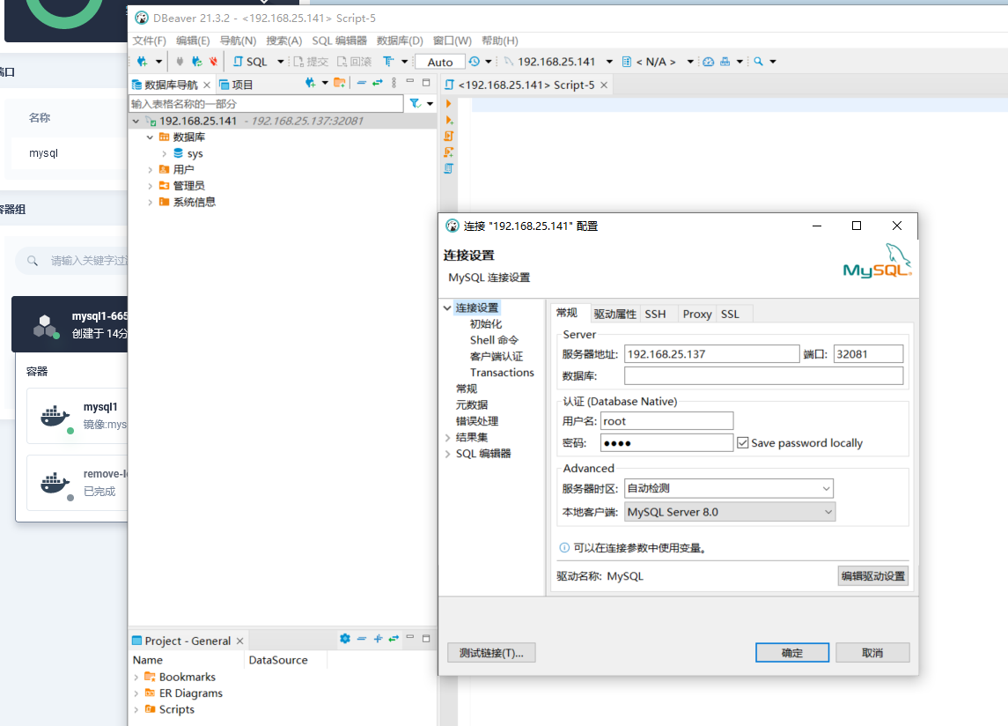The height and width of the screenshot is (726, 1008).
Task: Select 初始化 in the dialog settings tree
Action: point(486,324)
